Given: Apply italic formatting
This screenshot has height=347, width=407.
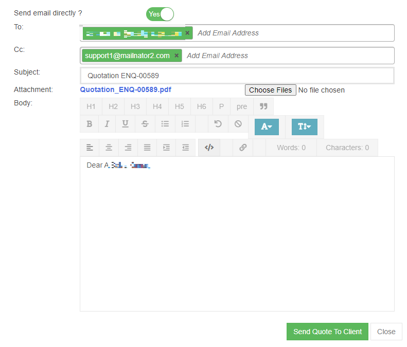Looking at the screenshot, I should click(107, 124).
